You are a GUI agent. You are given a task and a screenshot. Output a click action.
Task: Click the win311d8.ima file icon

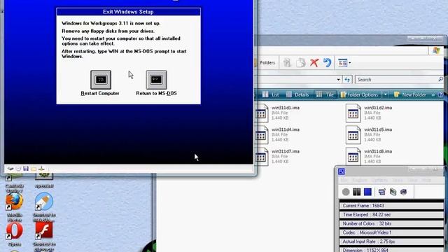(353, 157)
